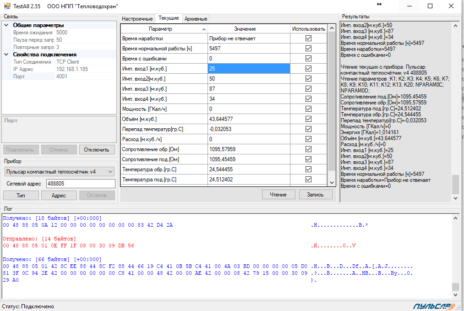Screen dimensions: 464x311
Task: Select the Текущие tab
Action: click(169, 18)
